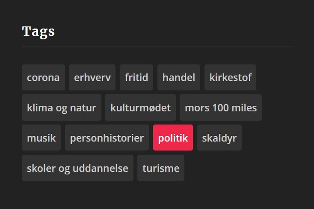
Task: Open the musik tag
Action: pyautogui.click(x=41, y=138)
